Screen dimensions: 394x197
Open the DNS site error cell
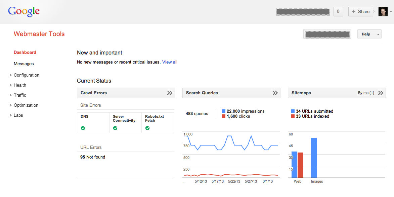(x=93, y=123)
